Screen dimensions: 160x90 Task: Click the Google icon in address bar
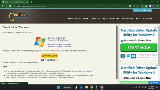pos(130,6)
